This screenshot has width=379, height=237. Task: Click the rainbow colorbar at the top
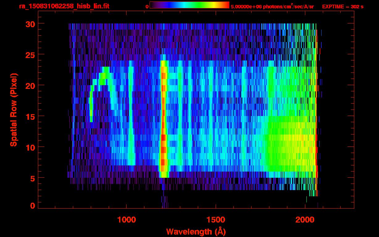[x=190, y=5]
